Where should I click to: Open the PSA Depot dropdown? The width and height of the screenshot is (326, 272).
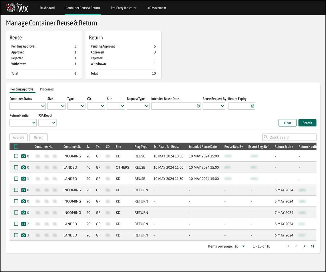coord(47,123)
